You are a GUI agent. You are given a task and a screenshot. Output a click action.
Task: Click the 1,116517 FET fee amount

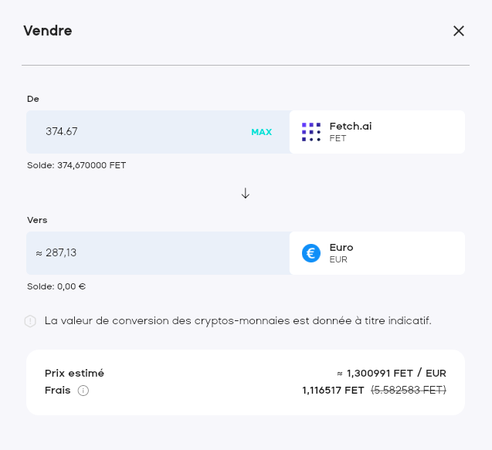point(333,391)
